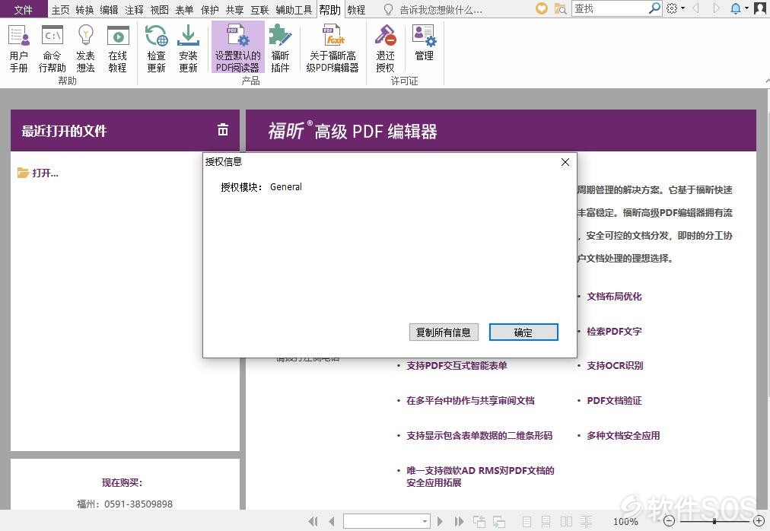The width and height of the screenshot is (770, 531).
Task: Switch to the Convert (转换) tab
Action: click(85, 10)
